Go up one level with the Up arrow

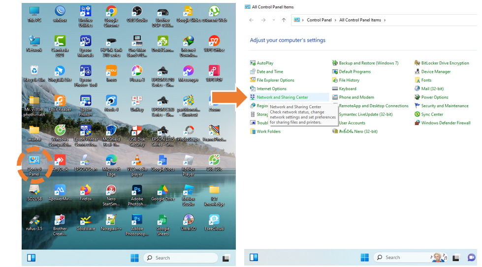pos(284,20)
